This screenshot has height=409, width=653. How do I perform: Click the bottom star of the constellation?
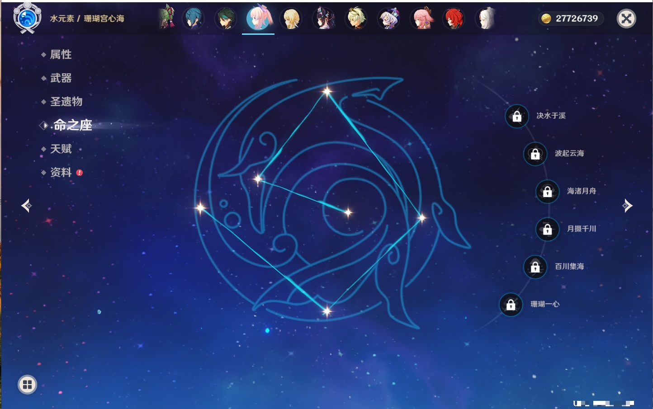click(326, 310)
